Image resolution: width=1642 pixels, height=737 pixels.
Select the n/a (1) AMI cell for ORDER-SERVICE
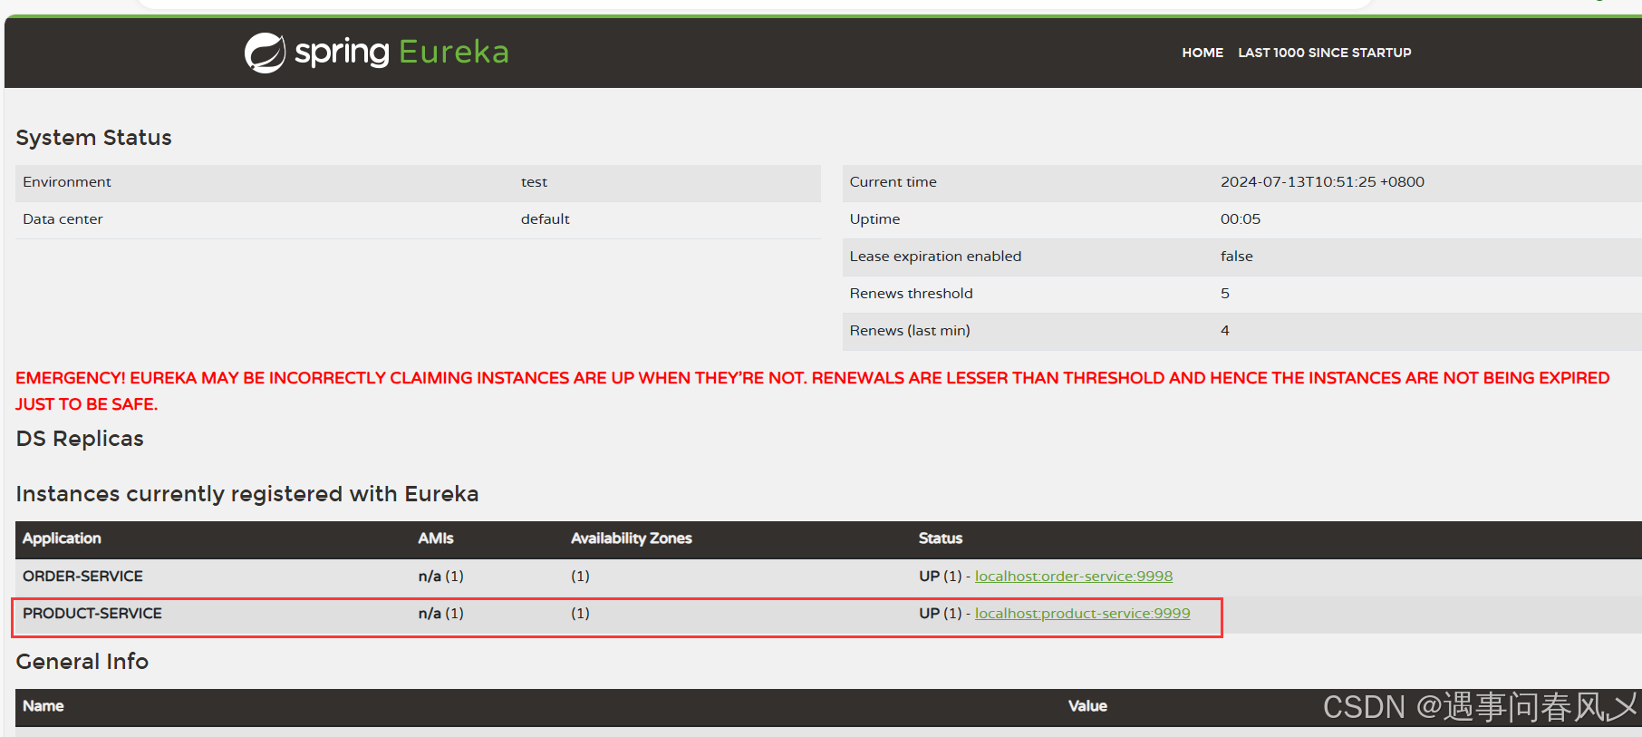point(440,577)
